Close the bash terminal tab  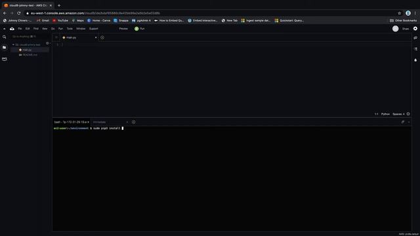point(88,122)
